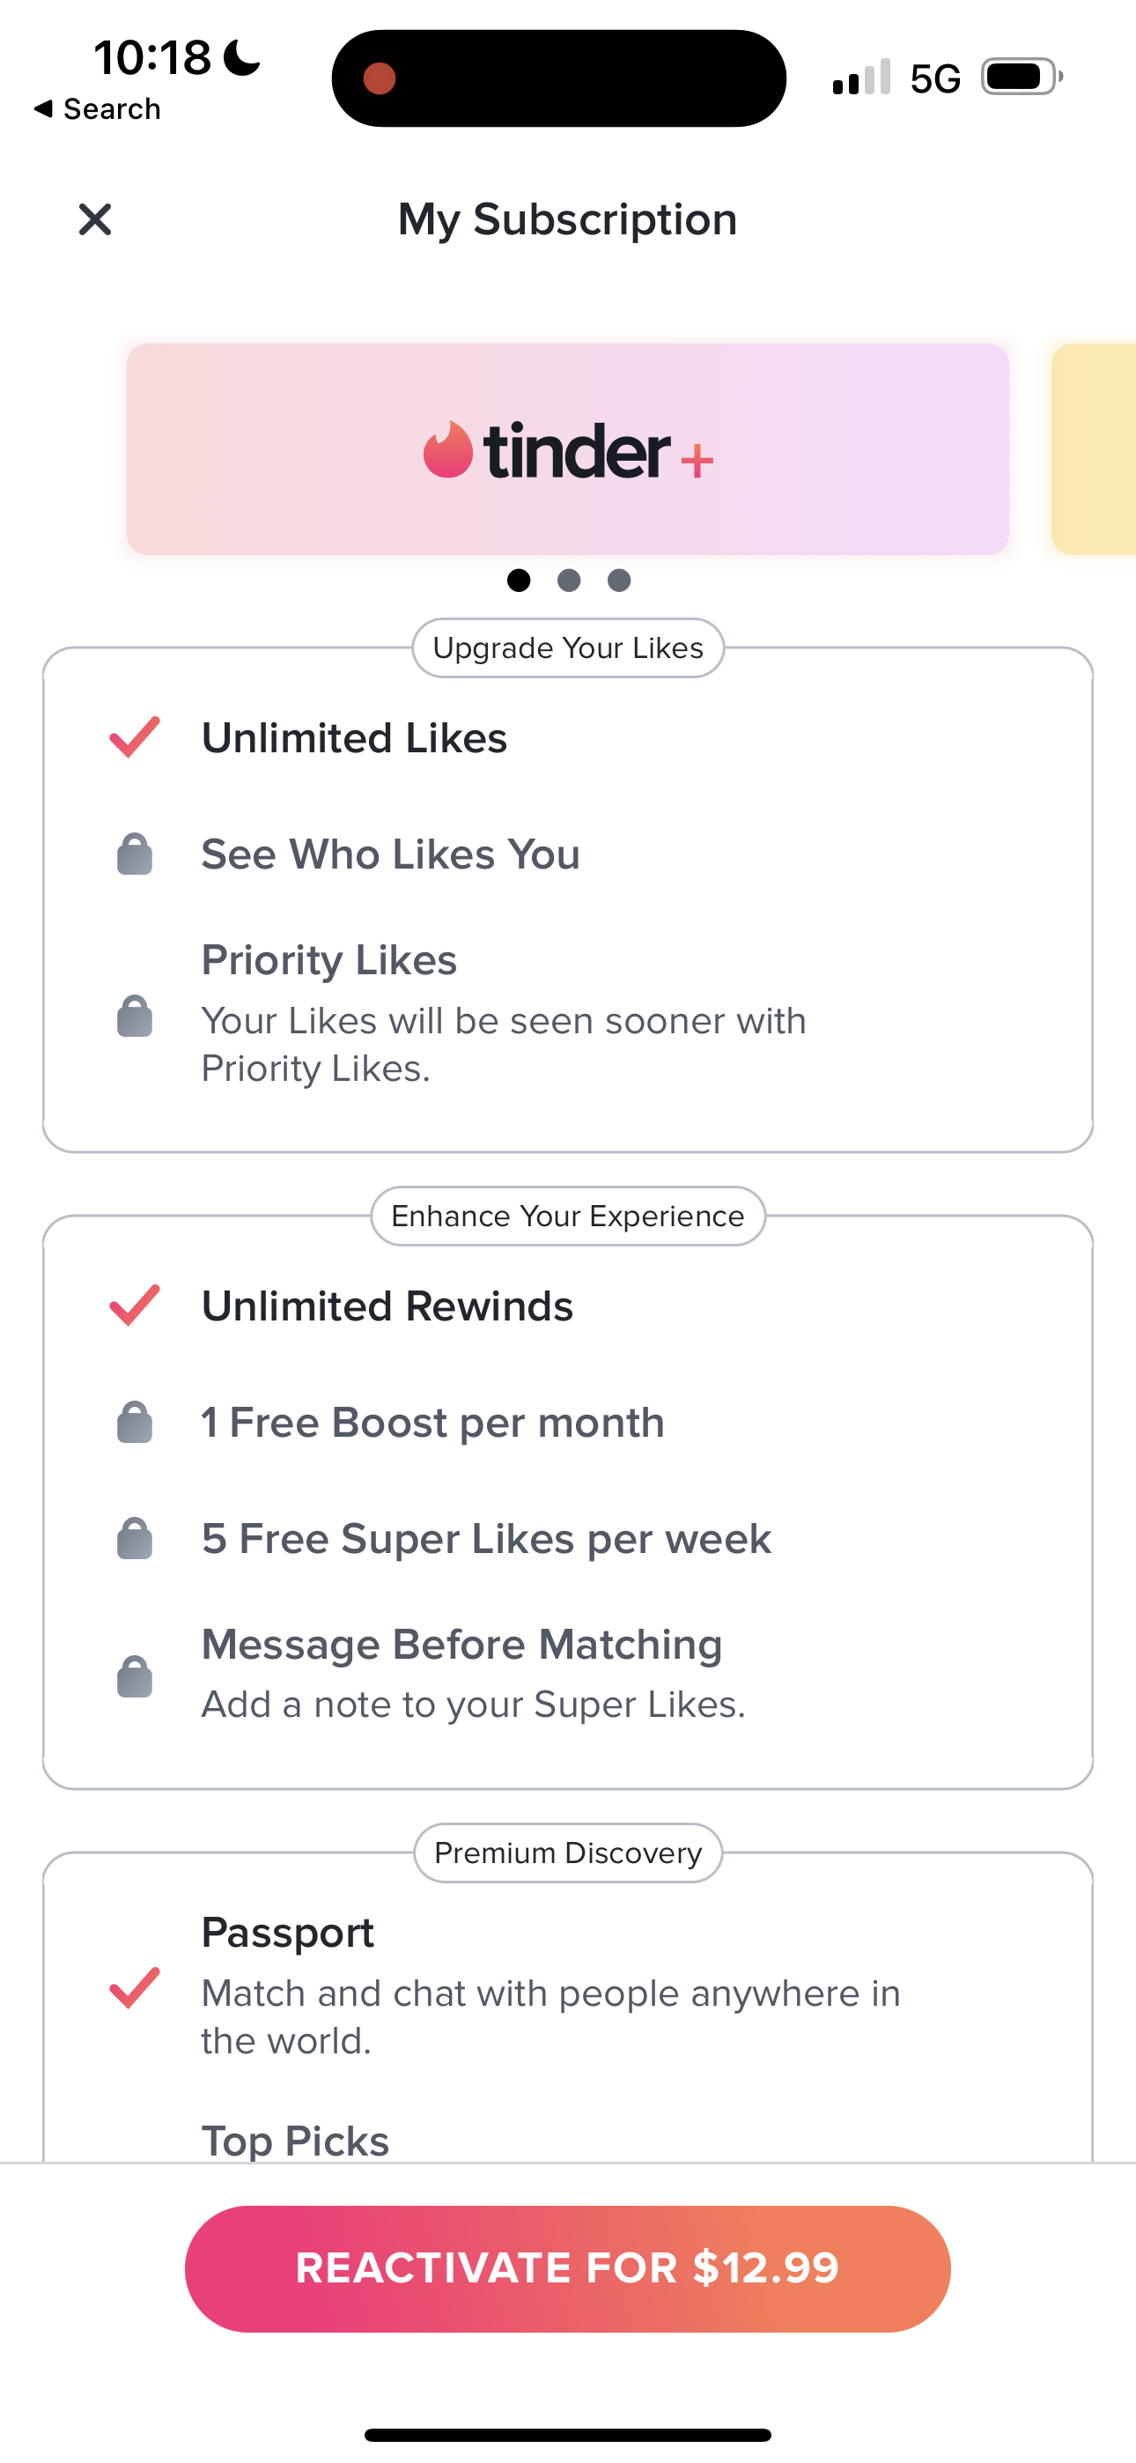Tap the Back to Search arrow
The width and height of the screenshot is (1136, 2463).
(x=44, y=109)
